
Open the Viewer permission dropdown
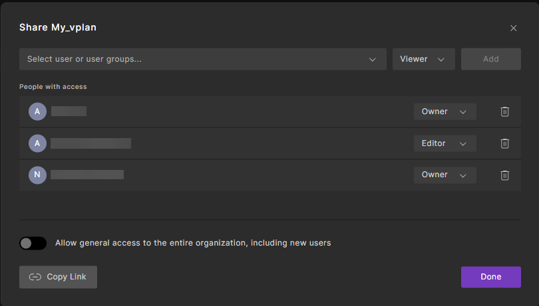423,59
